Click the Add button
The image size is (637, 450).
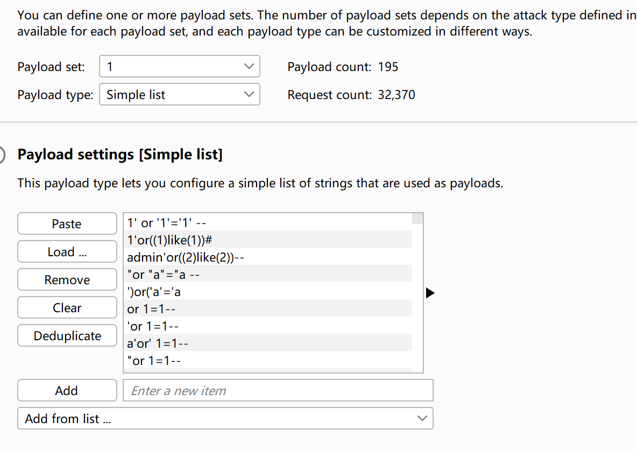click(x=67, y=391)
